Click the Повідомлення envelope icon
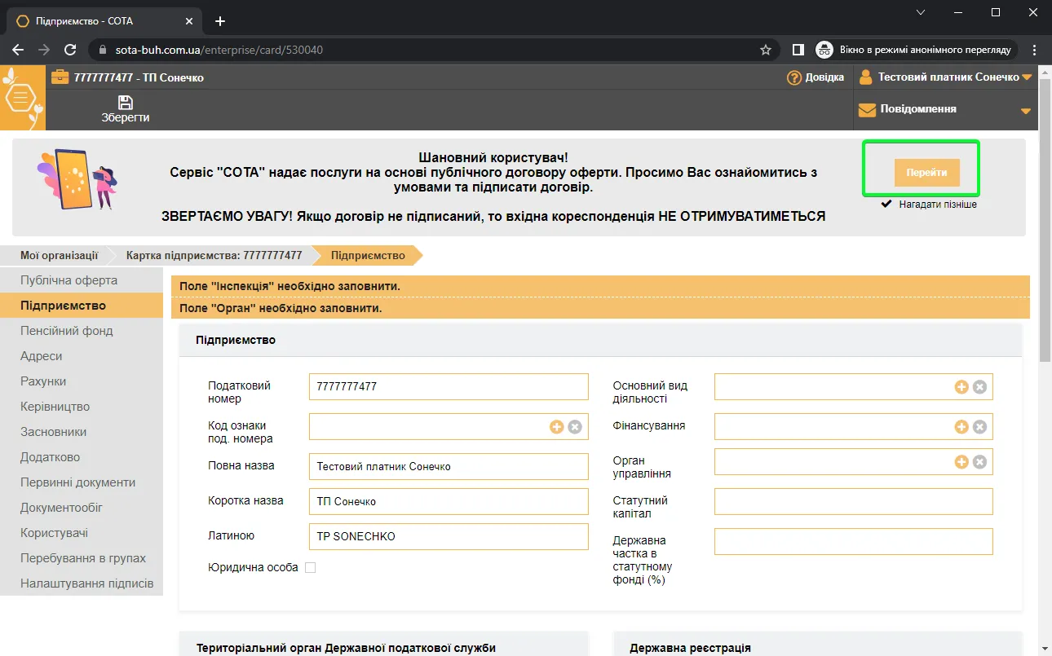The height and width of the screenshot is (656, 1052). pos(867,109)
